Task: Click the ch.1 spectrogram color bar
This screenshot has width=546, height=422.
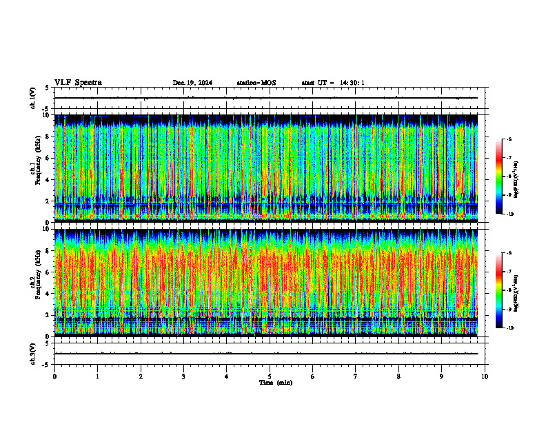Action: tap(498, 177)
